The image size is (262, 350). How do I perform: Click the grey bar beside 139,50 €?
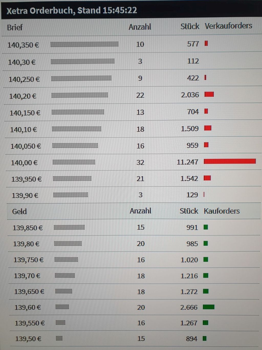[59, 338]
